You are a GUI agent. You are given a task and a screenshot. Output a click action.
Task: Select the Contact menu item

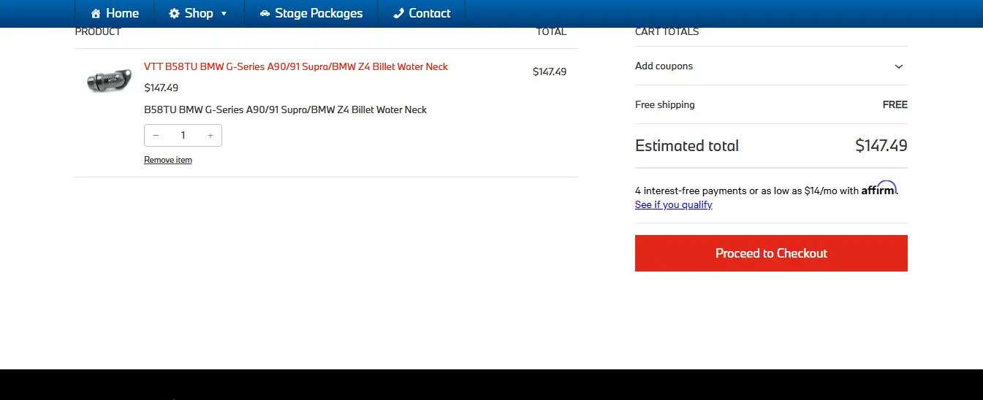pos(430,14)
